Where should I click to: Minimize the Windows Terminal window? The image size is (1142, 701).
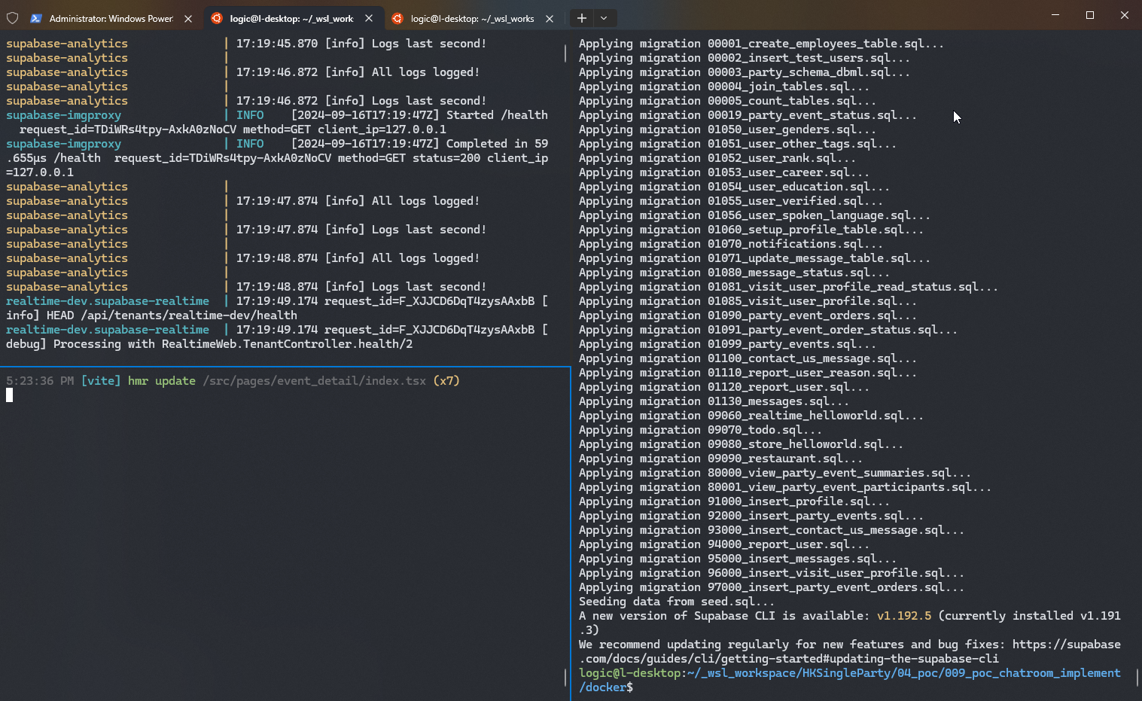point(1055,15)
